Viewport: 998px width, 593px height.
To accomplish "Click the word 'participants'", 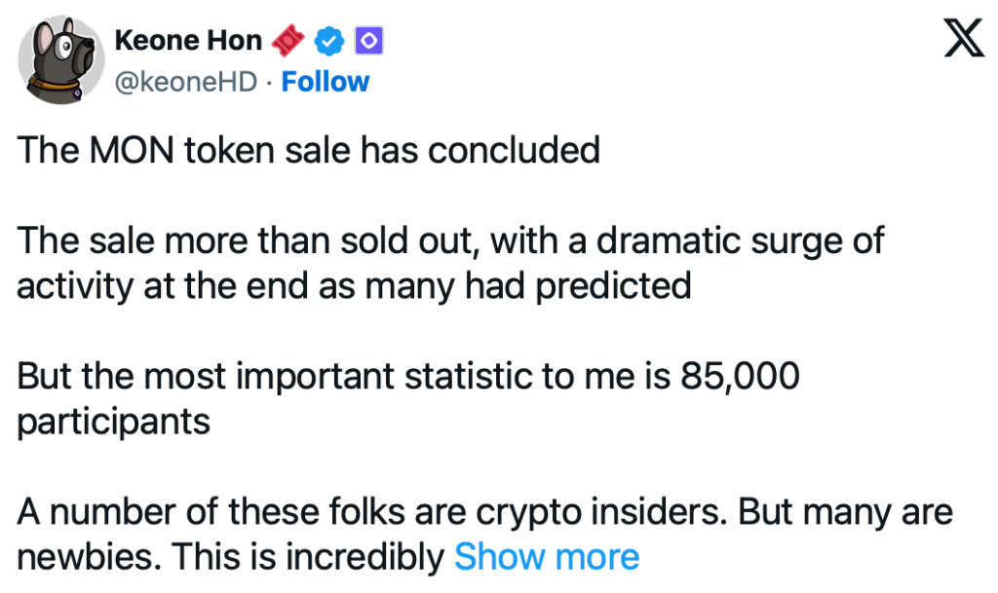I will coord(114,422).
